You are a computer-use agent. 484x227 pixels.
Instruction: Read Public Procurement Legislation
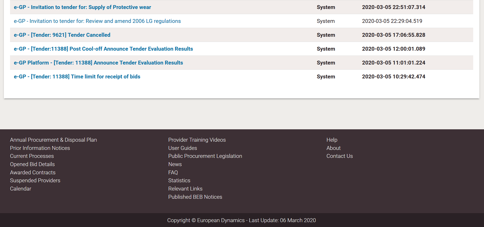tap(205, 156)
